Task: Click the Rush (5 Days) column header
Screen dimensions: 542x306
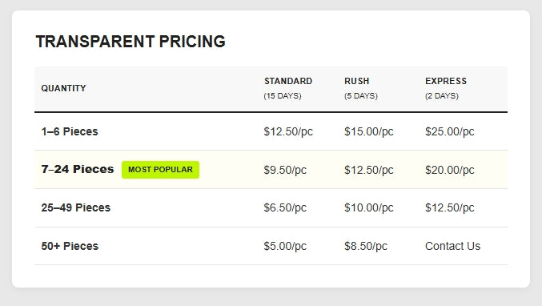Action: (x=361, y=88)
